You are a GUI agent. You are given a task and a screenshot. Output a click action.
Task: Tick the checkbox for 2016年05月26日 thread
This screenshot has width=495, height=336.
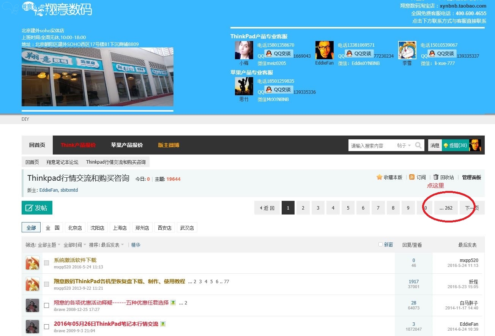point(46,327)
